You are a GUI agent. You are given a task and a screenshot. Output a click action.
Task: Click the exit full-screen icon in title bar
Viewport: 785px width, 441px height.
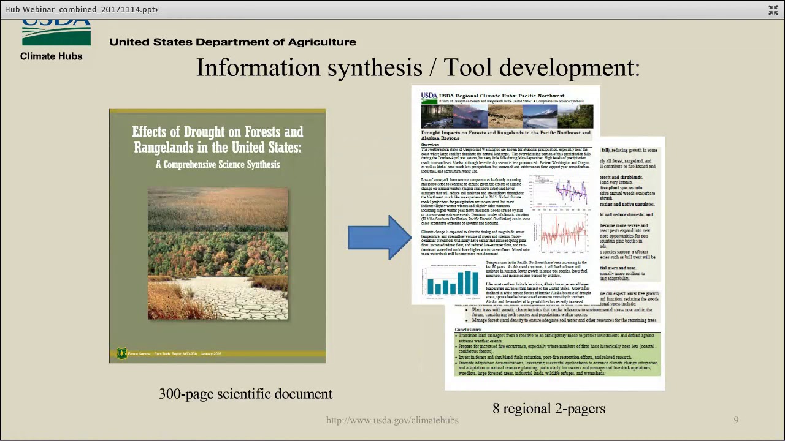point(773,10)
